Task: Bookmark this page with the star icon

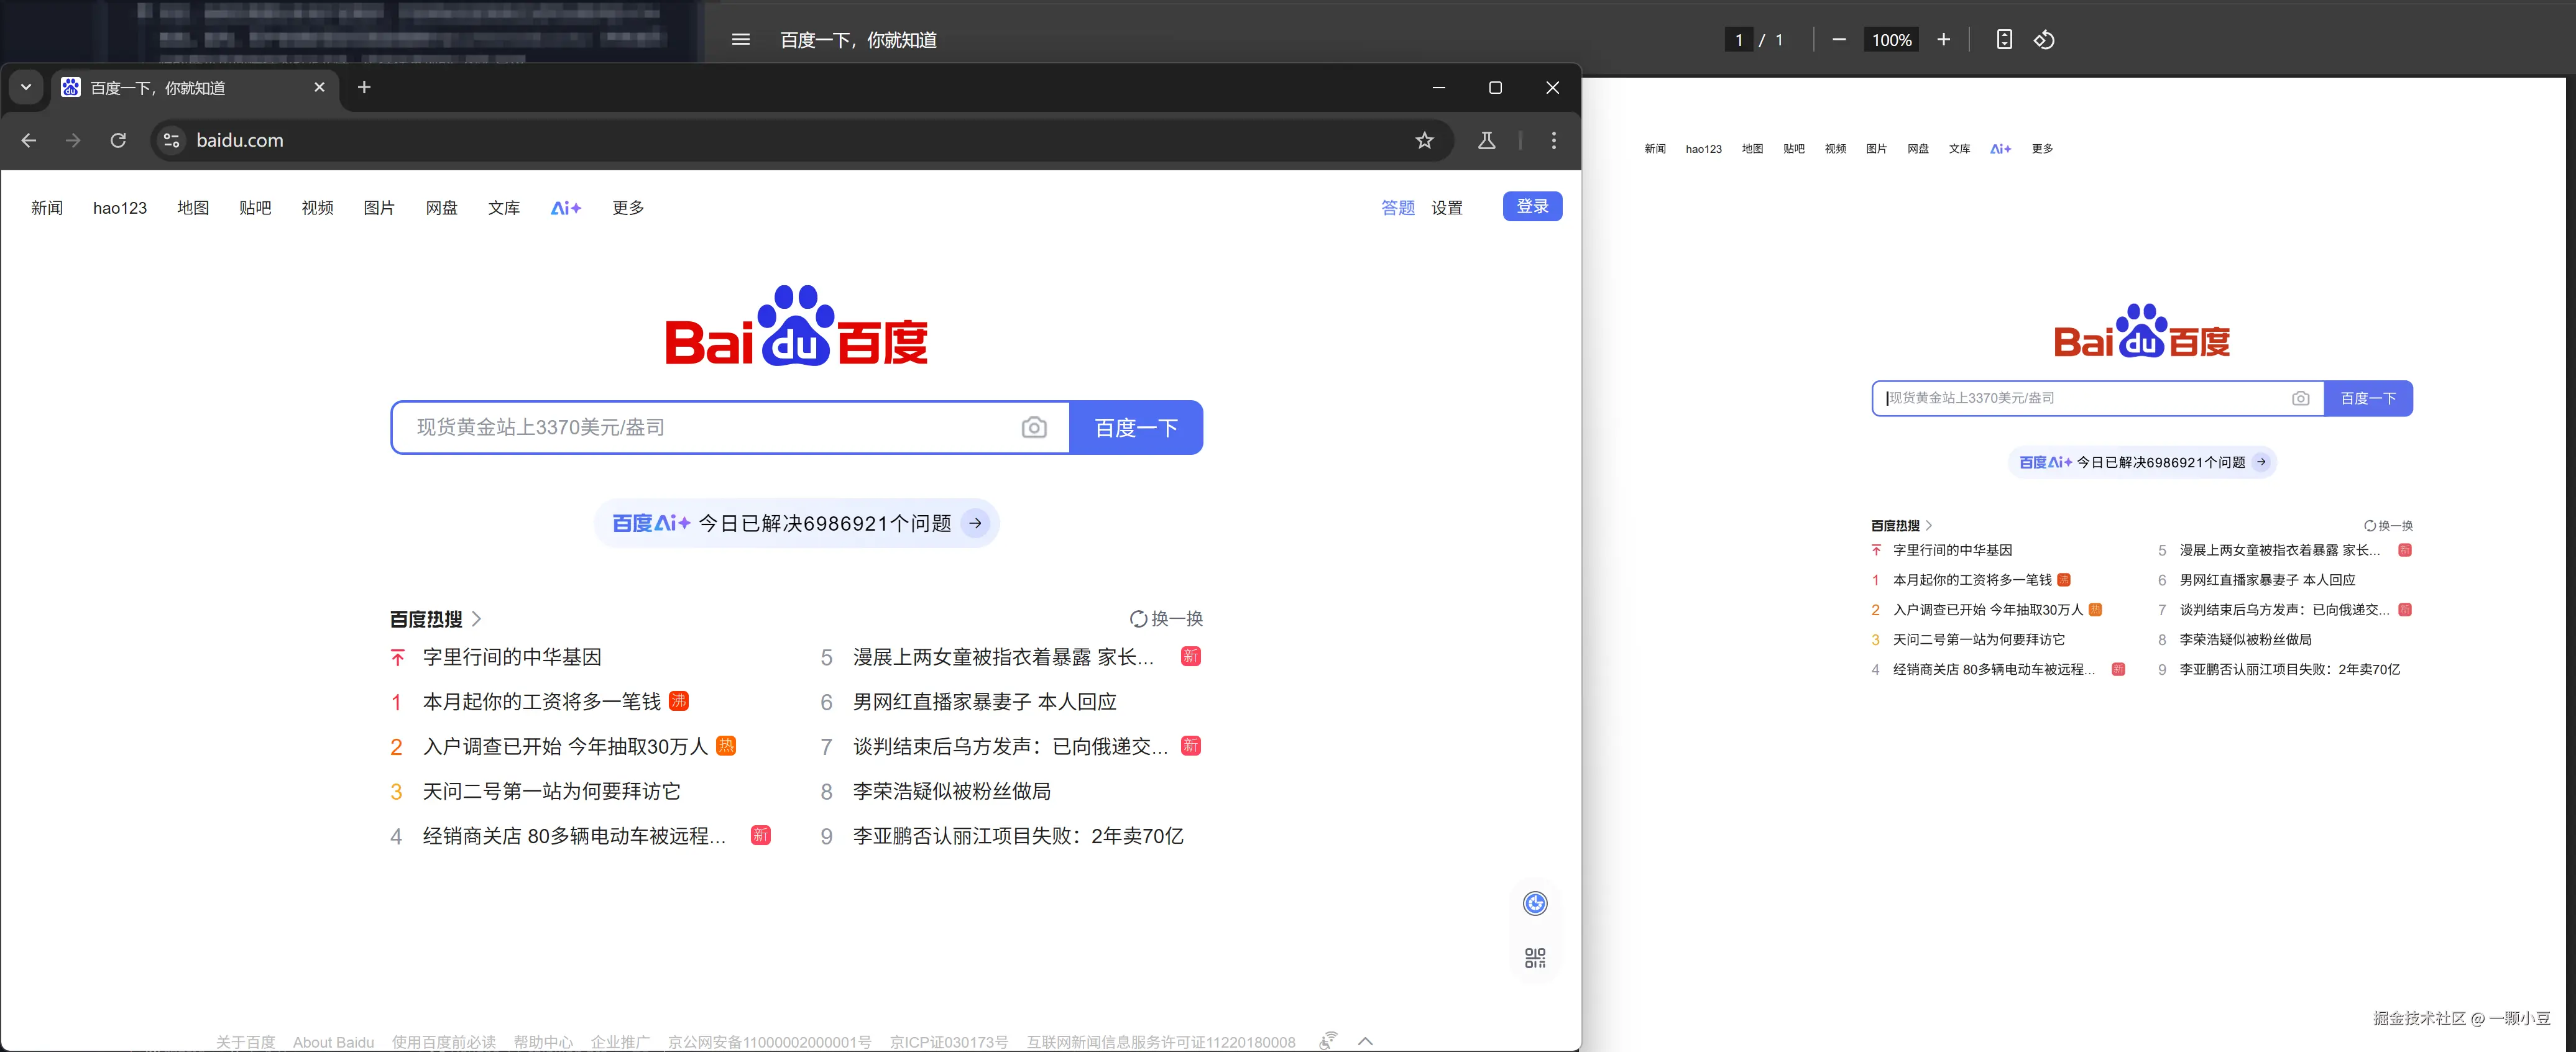Action: pyautogui.click(x=1424, y=141)
